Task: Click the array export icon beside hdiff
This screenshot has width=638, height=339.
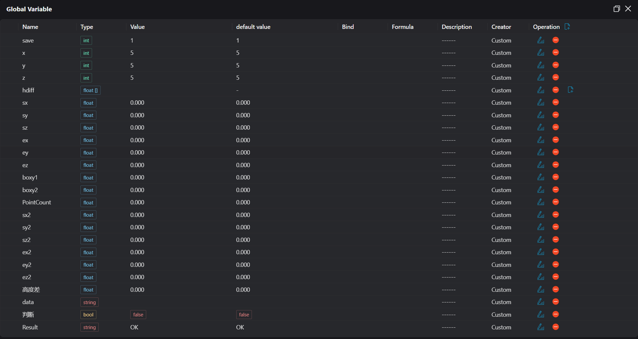Action: tap(571, 90)
